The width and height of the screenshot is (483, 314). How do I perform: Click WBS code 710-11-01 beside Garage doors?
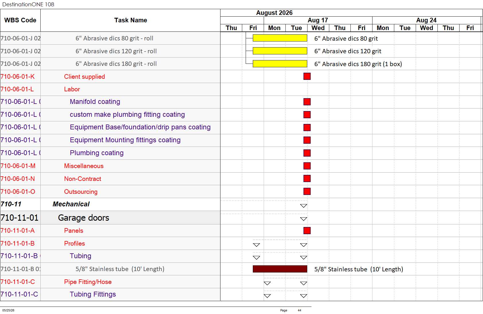(x=19, y=218)
